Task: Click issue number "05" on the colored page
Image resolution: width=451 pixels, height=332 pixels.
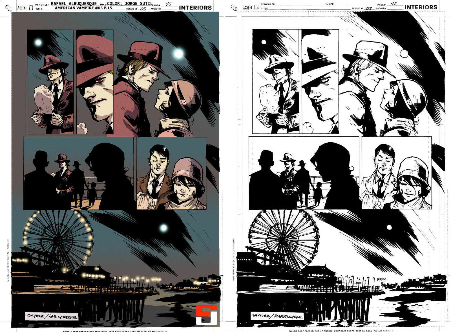Action: (143, 9)
